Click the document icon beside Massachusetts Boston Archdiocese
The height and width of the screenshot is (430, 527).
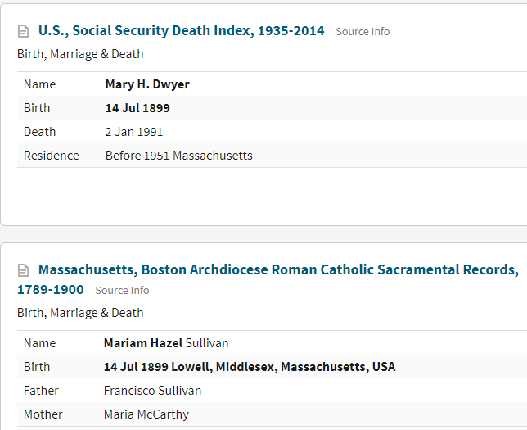[x=24, y=270]
